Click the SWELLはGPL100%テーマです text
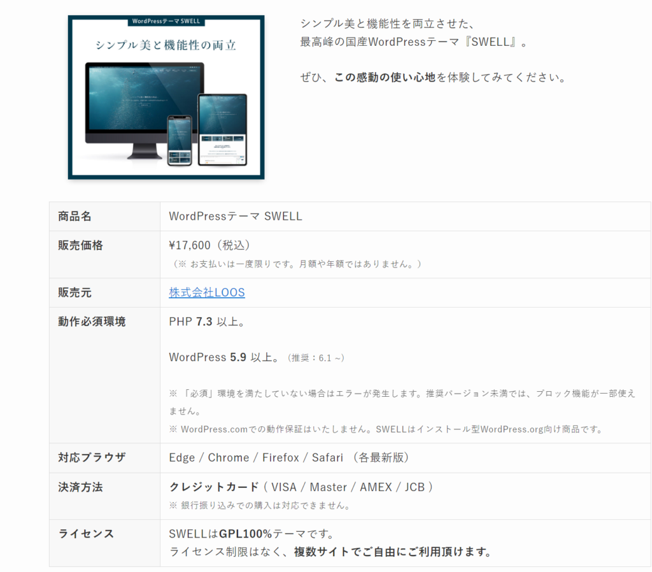 click(x=252, y=534)
